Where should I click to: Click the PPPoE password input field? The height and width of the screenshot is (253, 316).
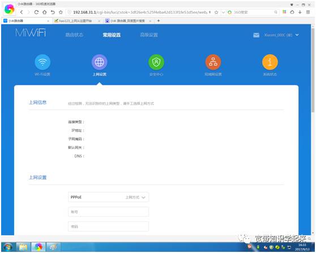point(108,226)
